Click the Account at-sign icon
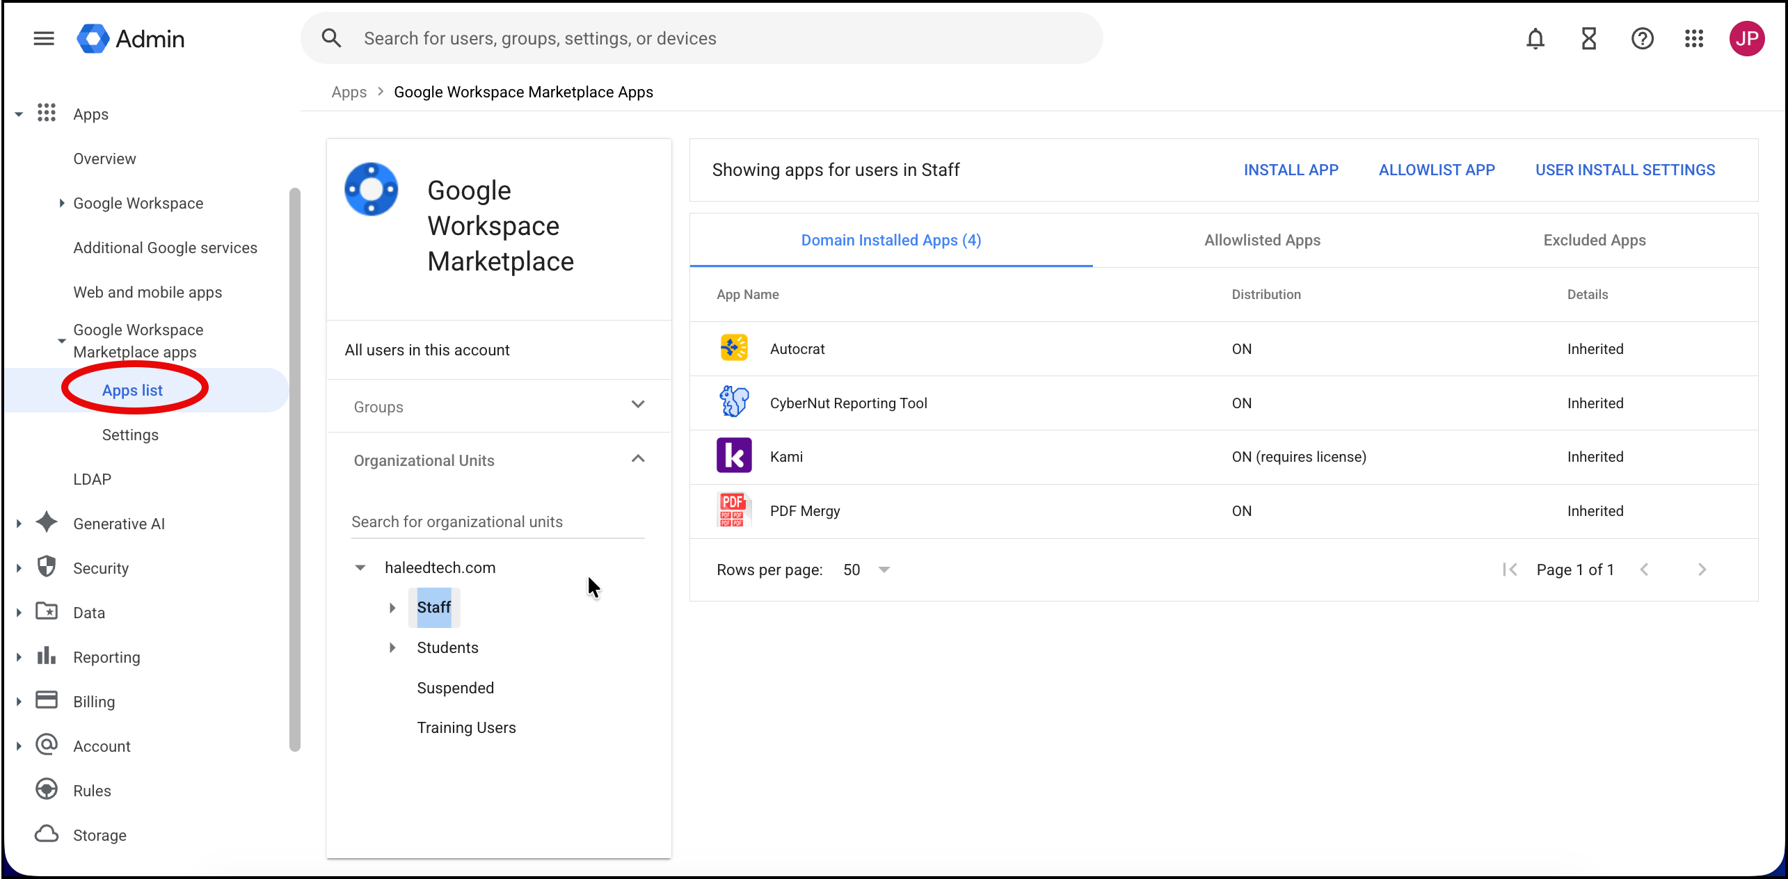Image resolution: width=1788 pixels, height=879 pixels. (x=47, y=745)
